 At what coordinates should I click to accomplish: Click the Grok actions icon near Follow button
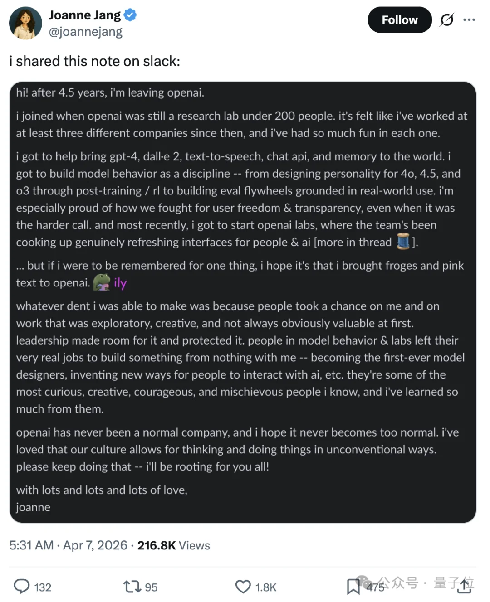447,20
